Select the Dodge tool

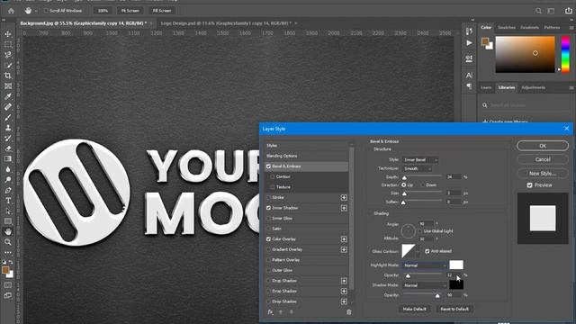[x=8, y=180]
